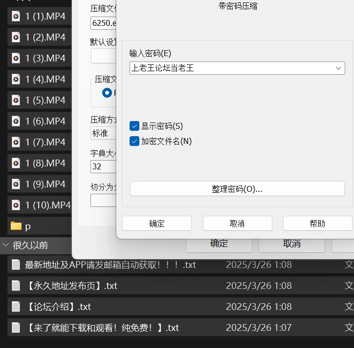Click the 6250 archive name field

pyautogui.click(x=103, y=23)
